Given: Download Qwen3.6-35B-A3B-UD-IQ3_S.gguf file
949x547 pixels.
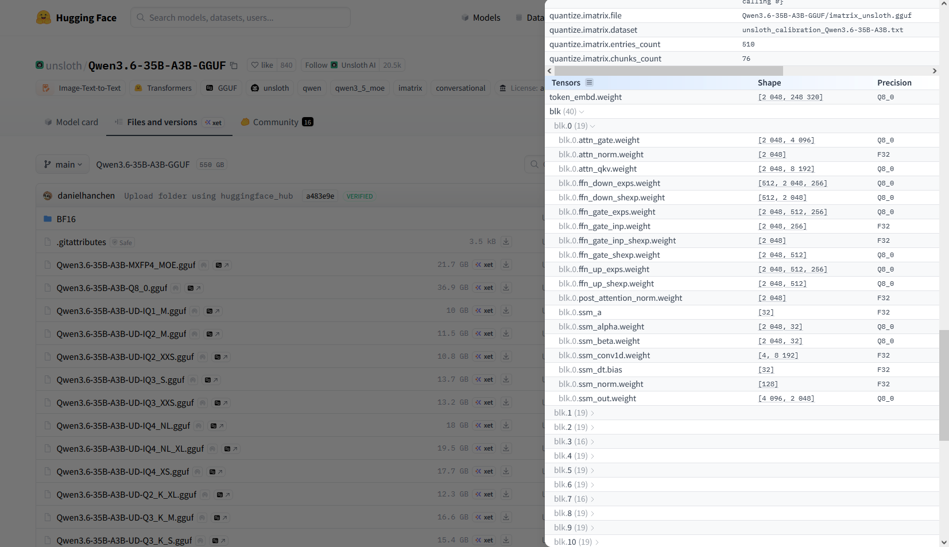Looking at the screenshot, I should (506, 379).
